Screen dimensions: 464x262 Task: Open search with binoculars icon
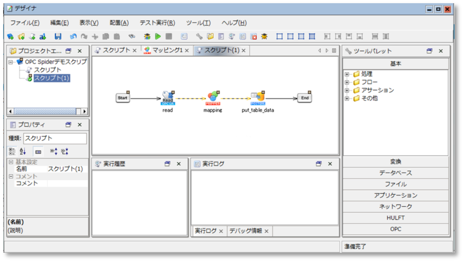132,36
